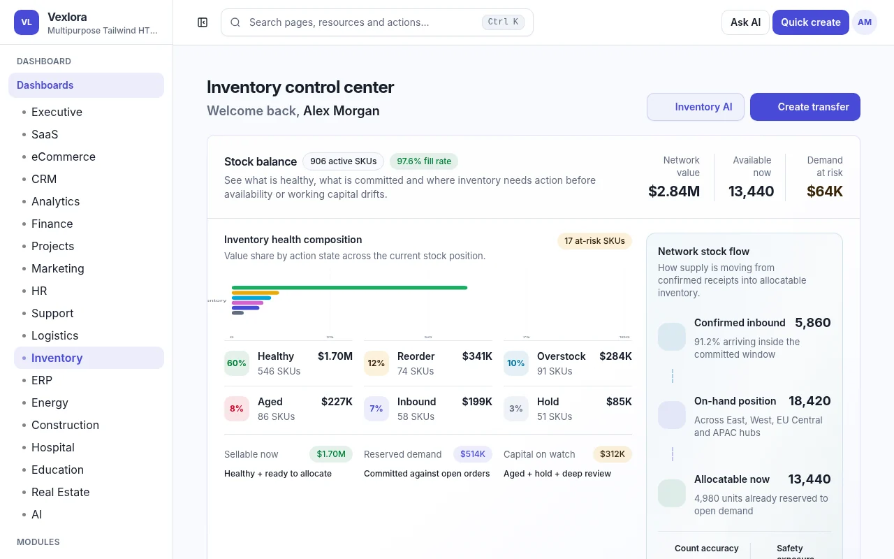Open Inventory AI
Viewport: 894px width, 559px height.
(x=696, y=107)
